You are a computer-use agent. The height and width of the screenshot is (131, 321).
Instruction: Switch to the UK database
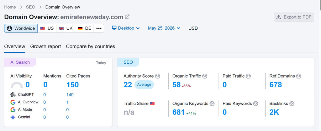(66, 28)
